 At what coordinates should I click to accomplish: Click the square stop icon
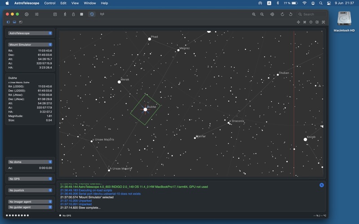(x=82, y=14)
